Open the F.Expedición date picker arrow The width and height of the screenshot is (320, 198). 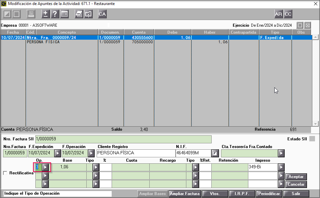coord(58,153)
